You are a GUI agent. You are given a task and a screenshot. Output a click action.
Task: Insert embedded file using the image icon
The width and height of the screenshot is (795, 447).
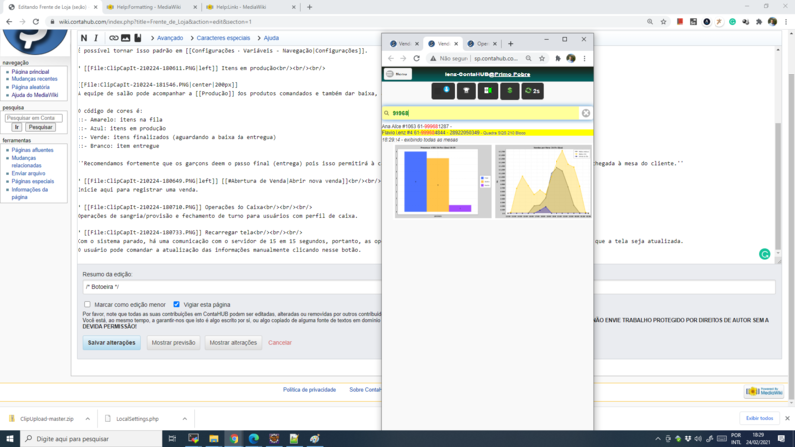(126, 38)
